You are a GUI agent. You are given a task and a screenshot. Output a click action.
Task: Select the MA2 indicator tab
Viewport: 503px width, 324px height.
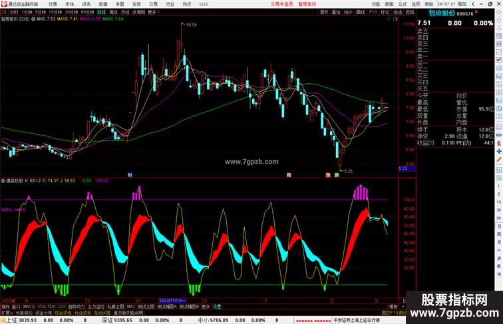click(131, 307)
